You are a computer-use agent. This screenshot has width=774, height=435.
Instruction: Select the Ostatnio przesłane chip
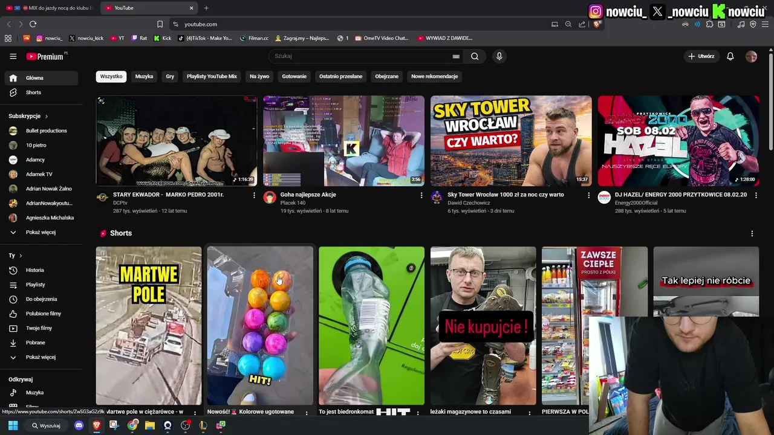point(341,77)
